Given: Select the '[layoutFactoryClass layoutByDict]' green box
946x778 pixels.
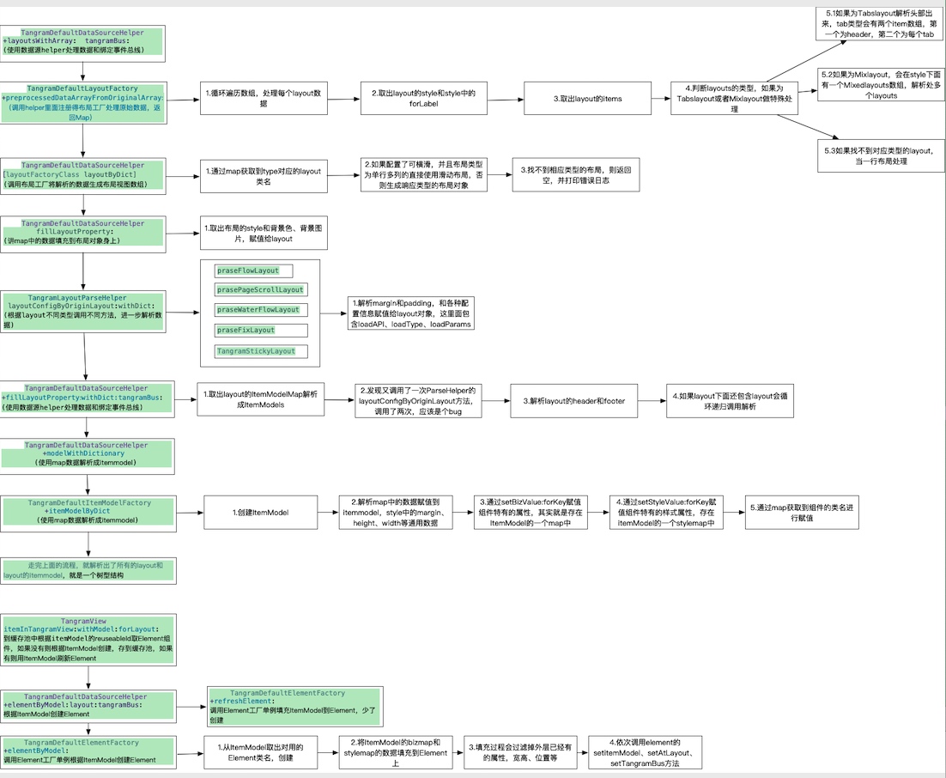Looking at the screenshot, I should (82, 176).
